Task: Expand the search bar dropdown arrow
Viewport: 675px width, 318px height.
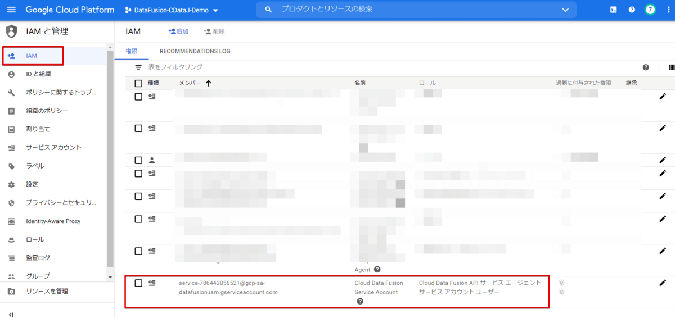Action: pos(565,10)
